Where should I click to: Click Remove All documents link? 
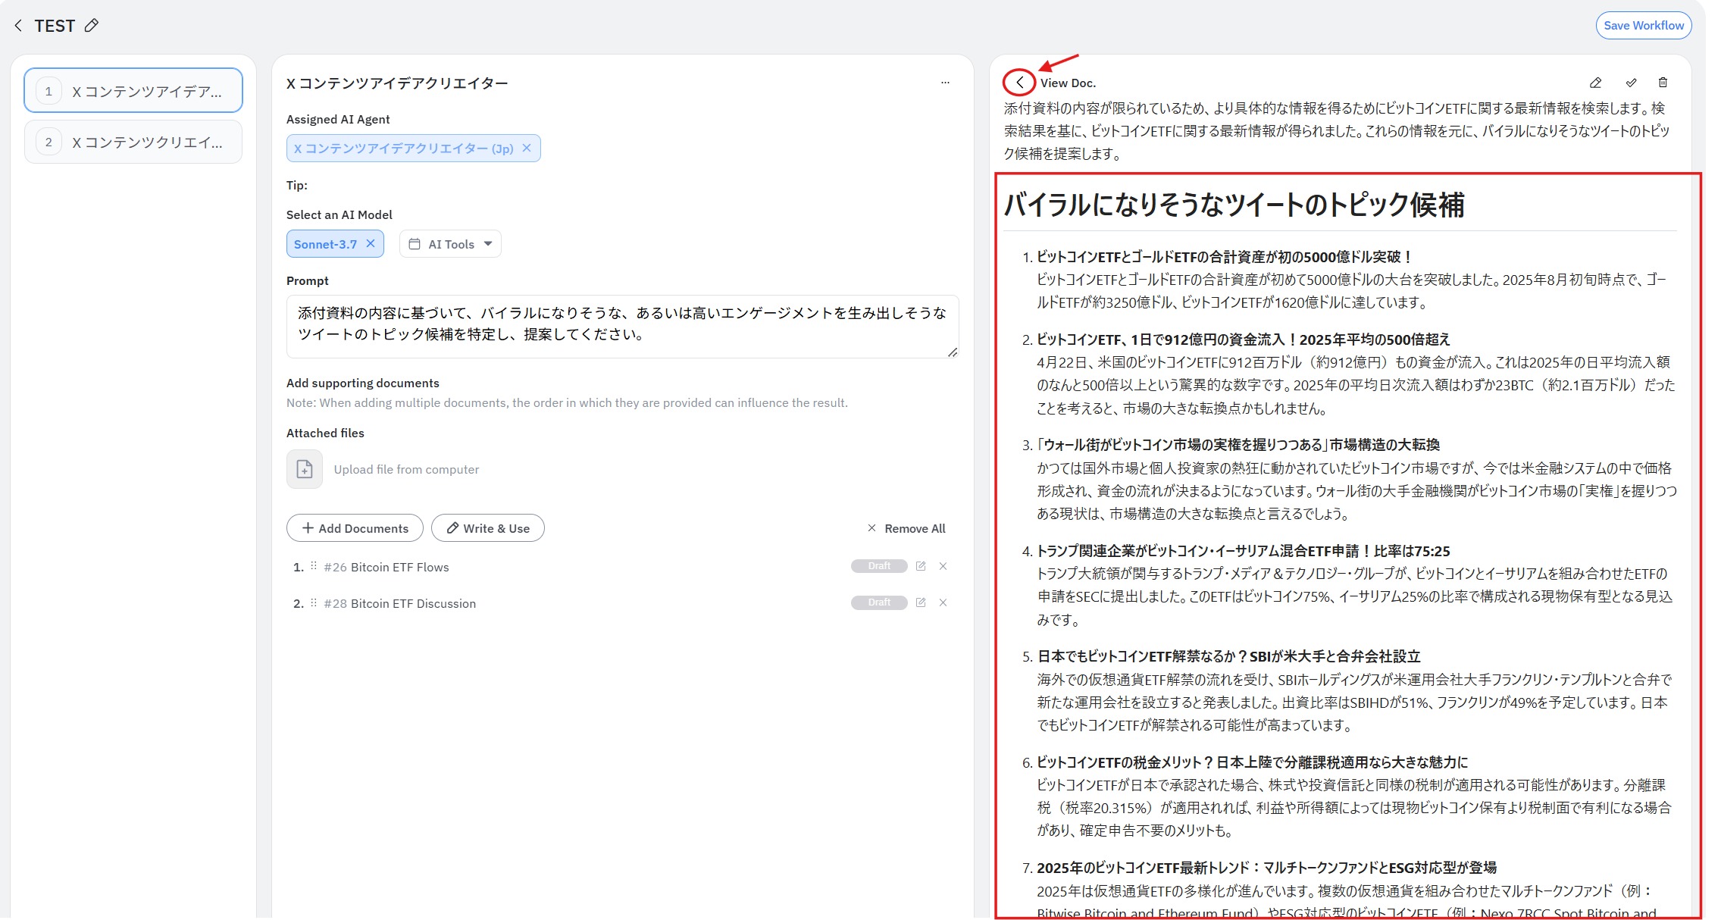click(x=906, y=528)
